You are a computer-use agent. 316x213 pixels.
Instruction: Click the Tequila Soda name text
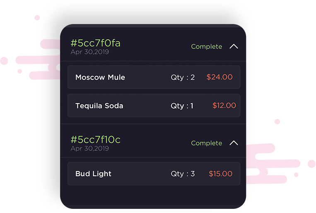(x=99, y=106)
